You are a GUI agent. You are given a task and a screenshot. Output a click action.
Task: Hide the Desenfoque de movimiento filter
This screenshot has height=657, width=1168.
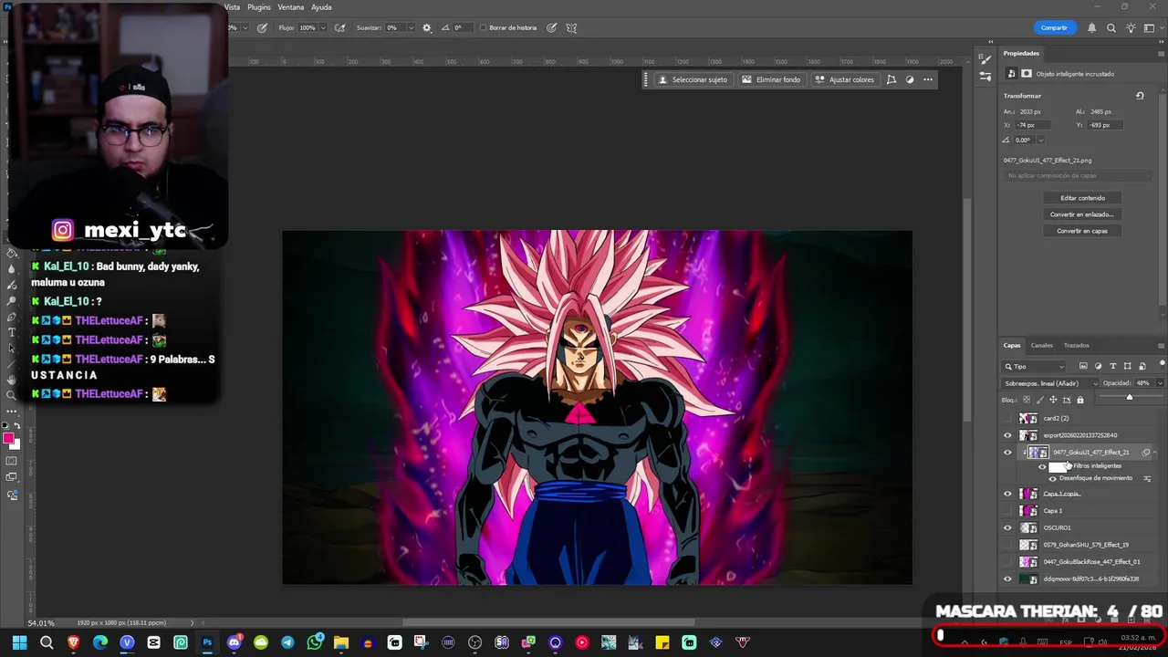pyautogui.click(x=1052, y=478)
